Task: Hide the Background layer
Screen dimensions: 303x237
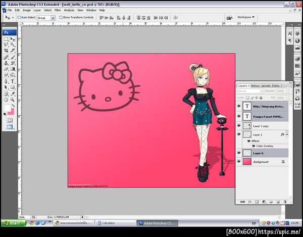Action: point(239,161)
